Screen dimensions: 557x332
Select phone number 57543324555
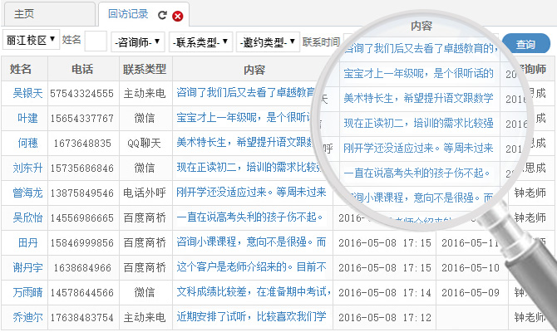pos(81,94)
